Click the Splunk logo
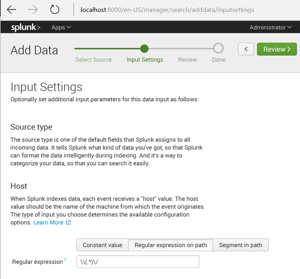Viewport: 300px width, 279px height. pyautogui.click(x=26, y=27)
